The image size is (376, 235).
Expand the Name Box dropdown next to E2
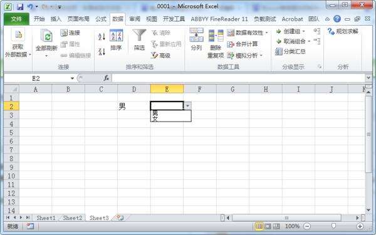click(72, 78)
